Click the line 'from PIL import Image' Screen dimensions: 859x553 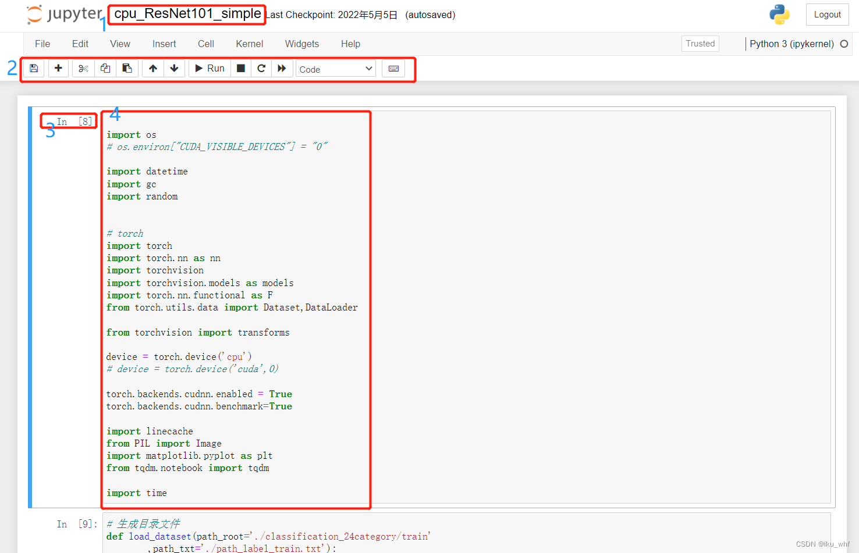click(x=164, y=444)
